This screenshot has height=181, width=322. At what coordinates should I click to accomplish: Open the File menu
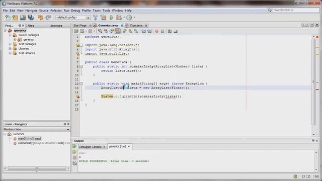tap(5, 11)
